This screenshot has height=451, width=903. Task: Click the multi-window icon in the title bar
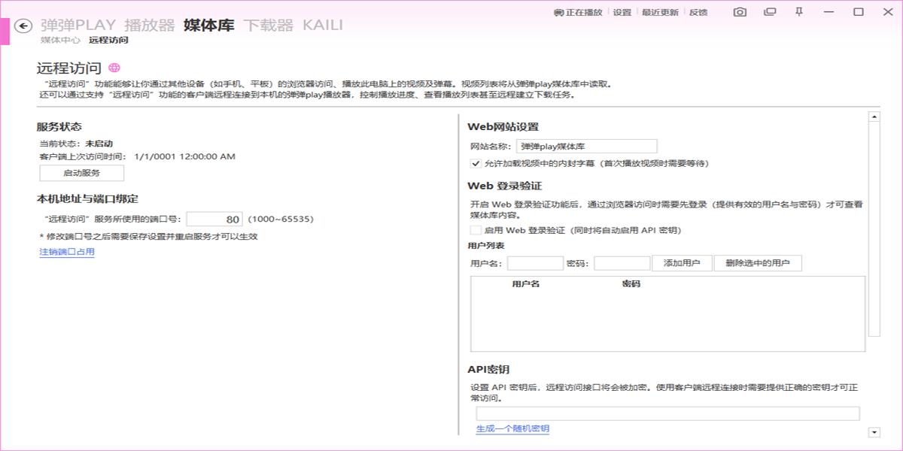tap(770, 12)
